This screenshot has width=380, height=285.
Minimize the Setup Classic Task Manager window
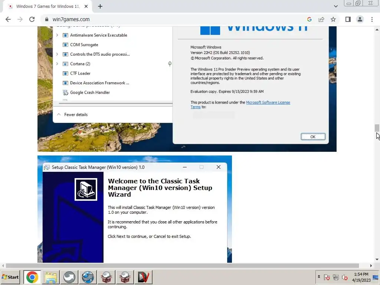pos(185,167)
